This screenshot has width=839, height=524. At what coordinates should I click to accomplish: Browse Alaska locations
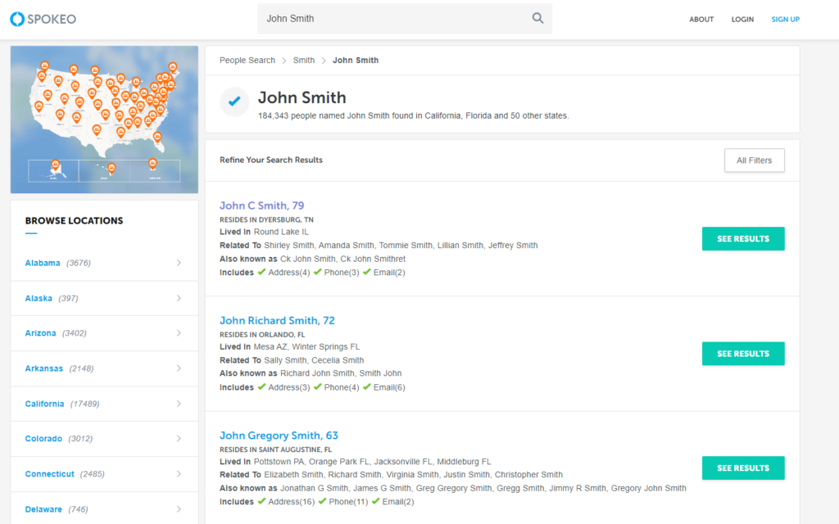pos(39,298)
